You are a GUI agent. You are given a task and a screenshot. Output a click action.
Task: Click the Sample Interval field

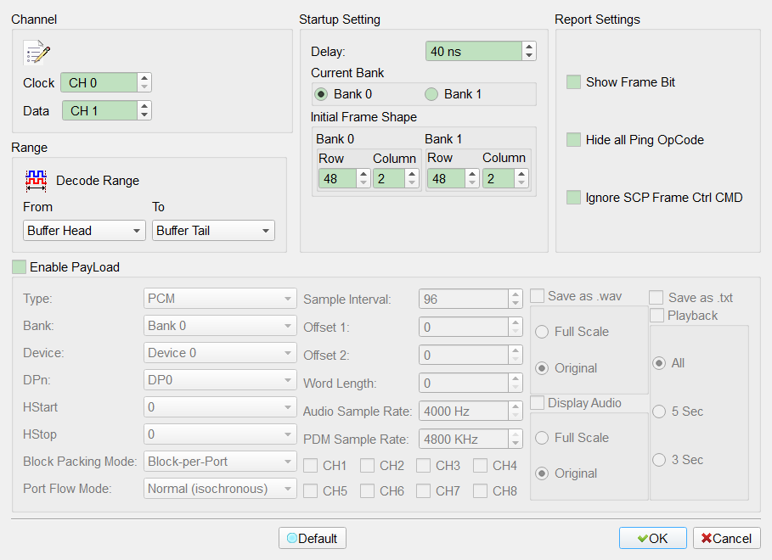[464, 300]
